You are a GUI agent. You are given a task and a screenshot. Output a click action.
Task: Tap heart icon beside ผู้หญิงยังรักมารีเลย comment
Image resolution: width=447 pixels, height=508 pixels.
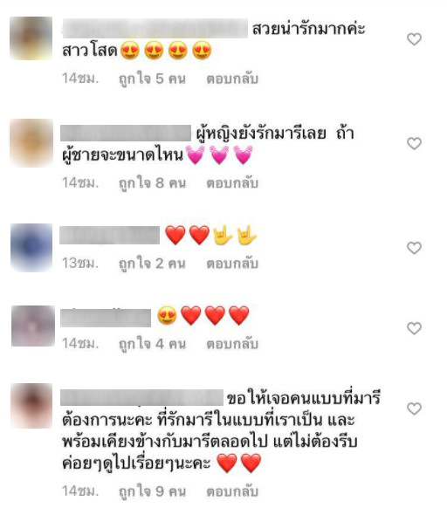[414, 143]
